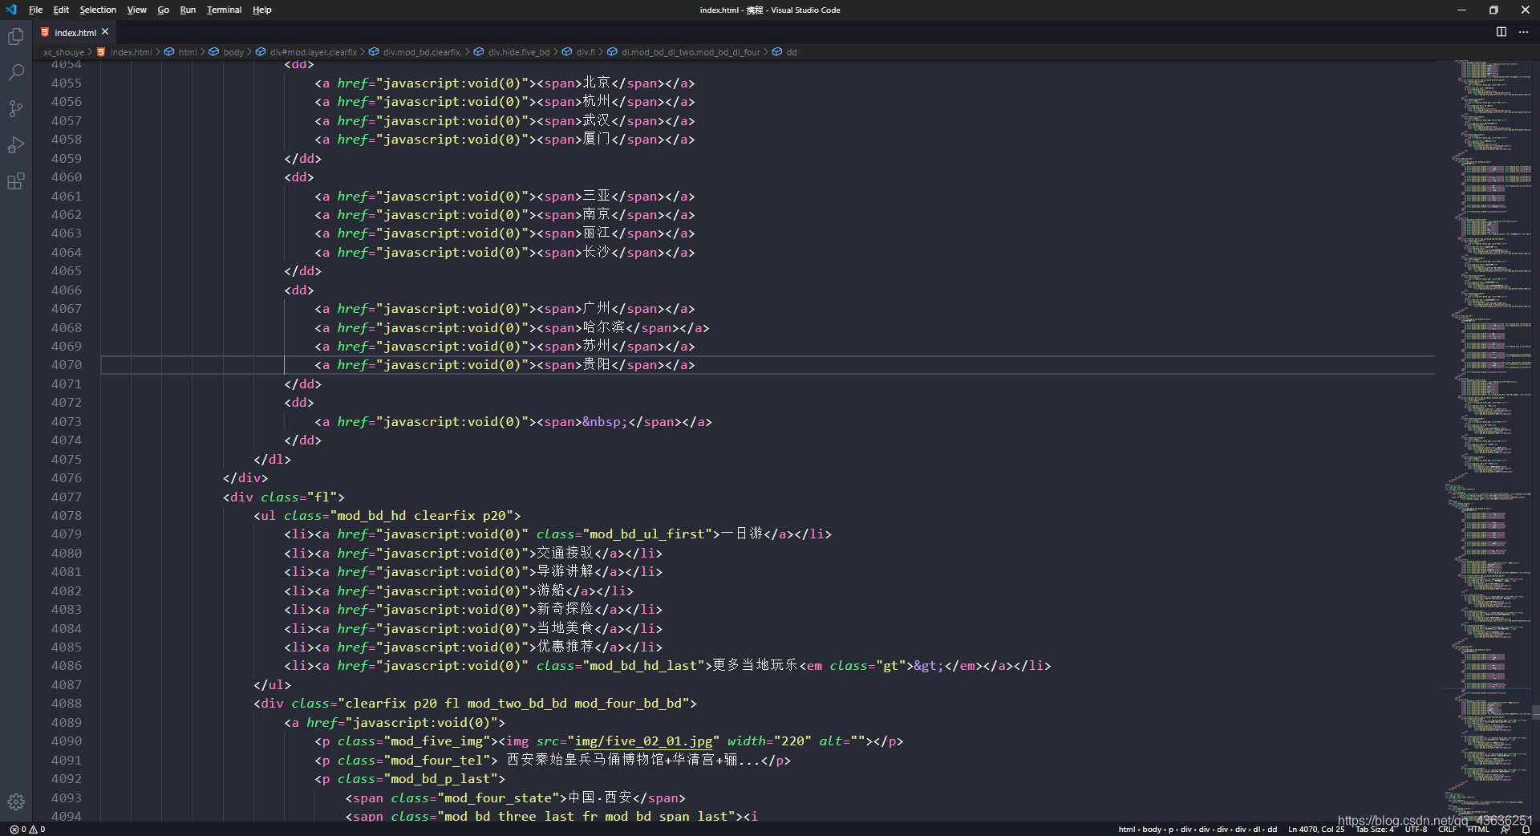The image size is (1540, 836).
Task: Open the Terminal menu
Action: coord(224,10)
